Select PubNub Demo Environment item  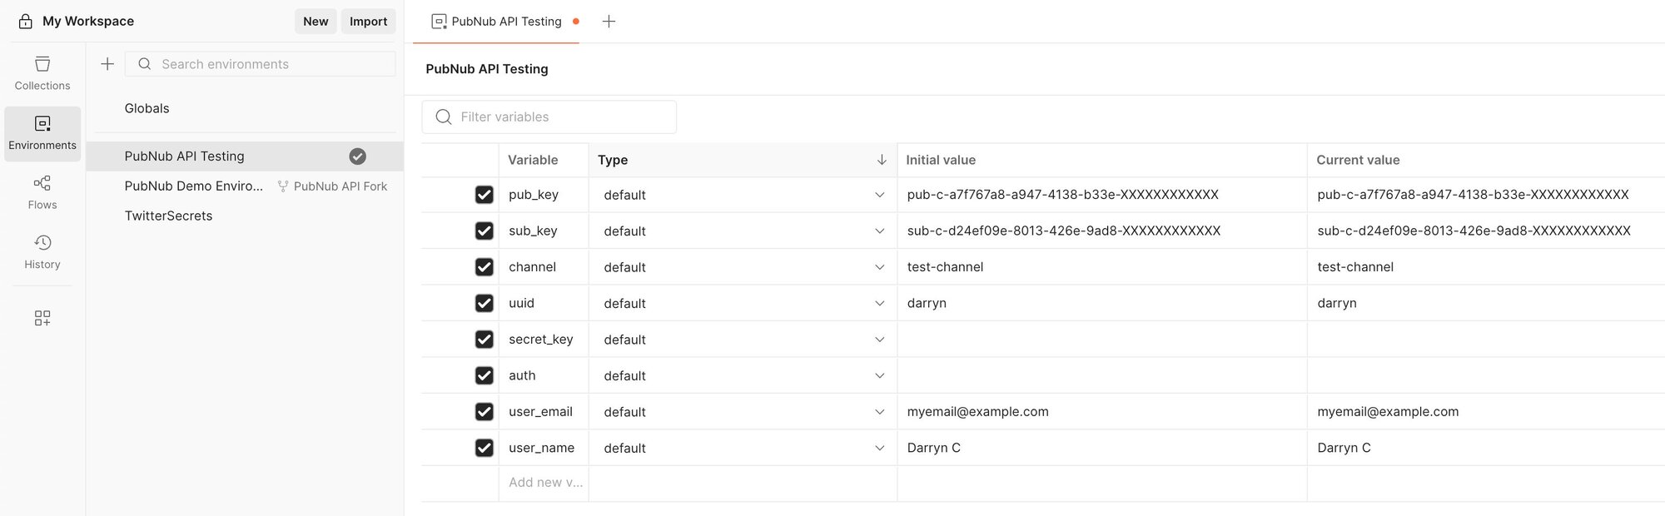[194, 186]
